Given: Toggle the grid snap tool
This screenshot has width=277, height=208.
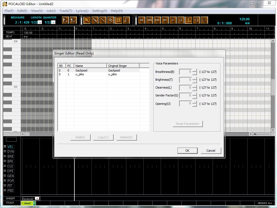Looking at the screenshot, I should (x=118, y=20).
